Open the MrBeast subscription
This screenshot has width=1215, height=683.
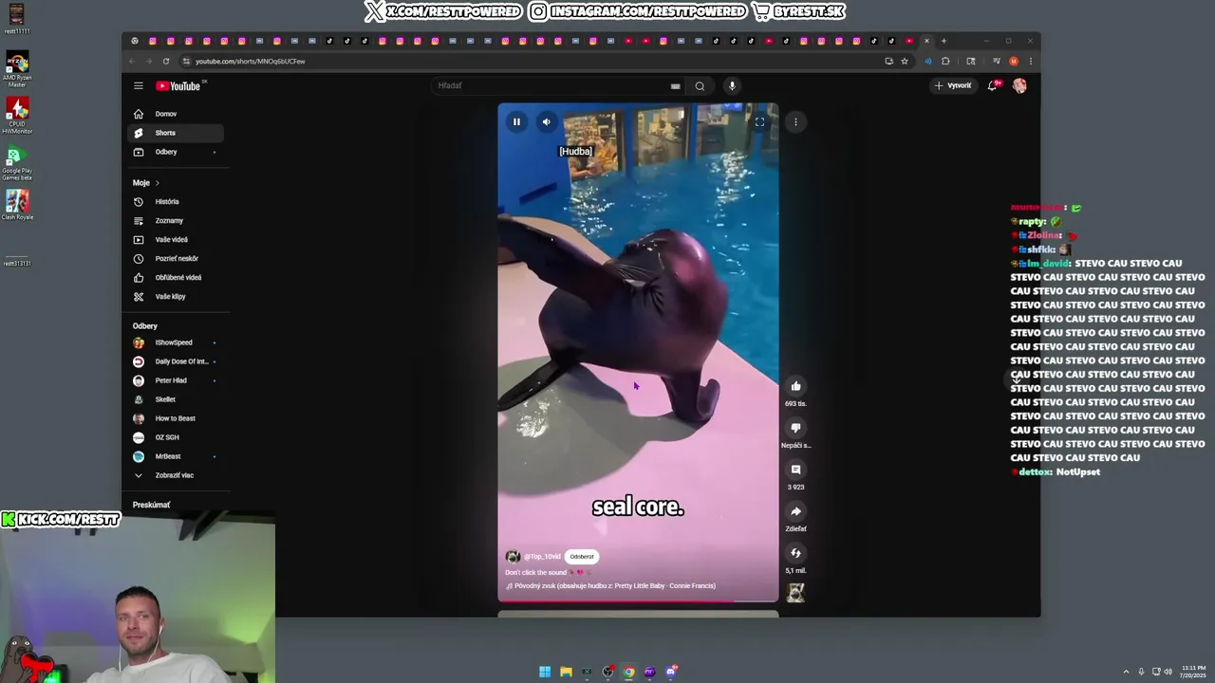pos(176,456)
